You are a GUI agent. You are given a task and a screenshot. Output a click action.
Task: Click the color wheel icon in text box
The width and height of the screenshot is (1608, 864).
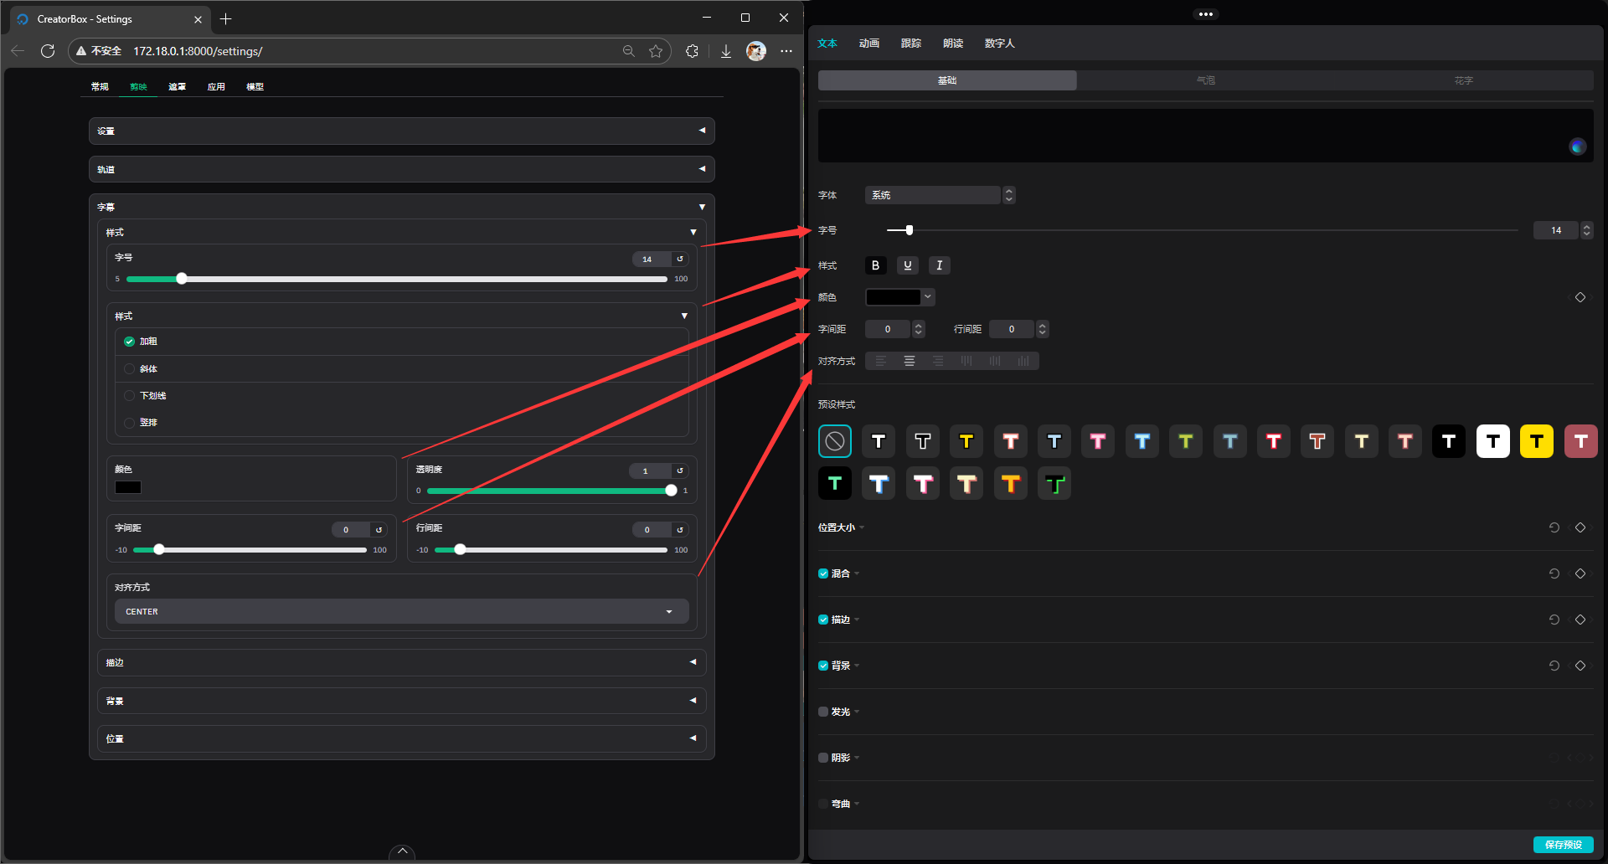1578,147
